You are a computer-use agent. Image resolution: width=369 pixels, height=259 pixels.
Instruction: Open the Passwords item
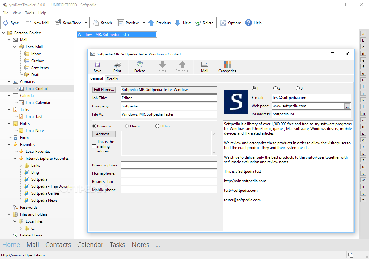(28, 207)
